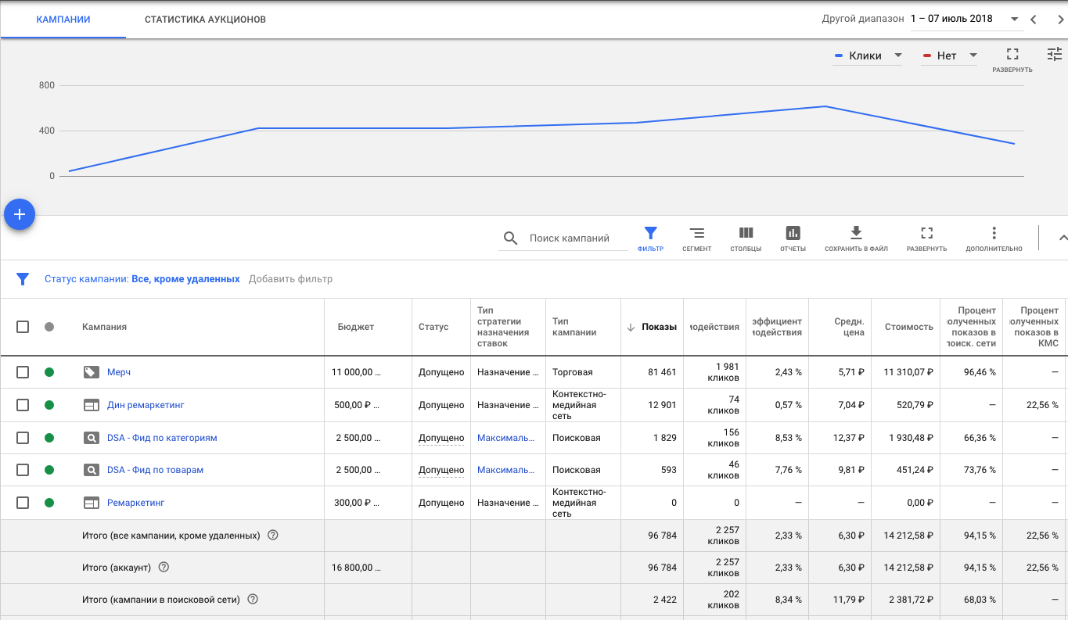Click Максималь... strategy link for Фид по товарам

pyautogui.click(x=506, y=470)
